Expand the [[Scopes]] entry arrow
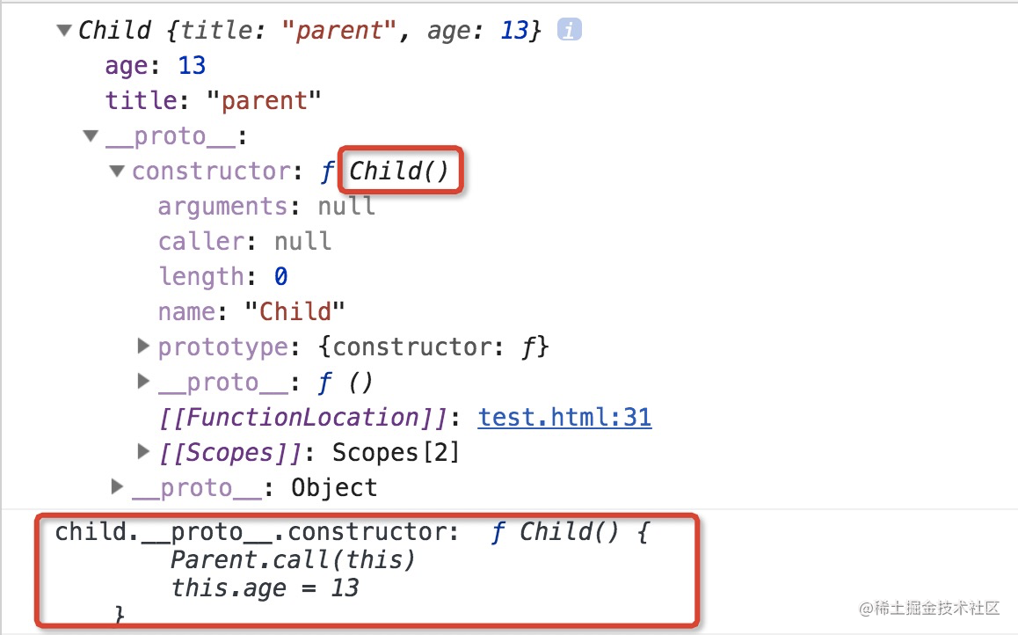 [143, 451]
